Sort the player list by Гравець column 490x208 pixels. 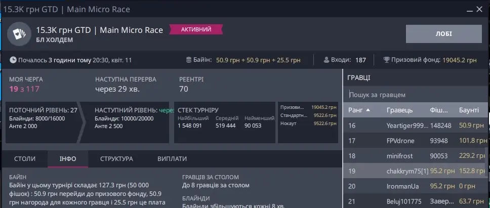[399, 110]
